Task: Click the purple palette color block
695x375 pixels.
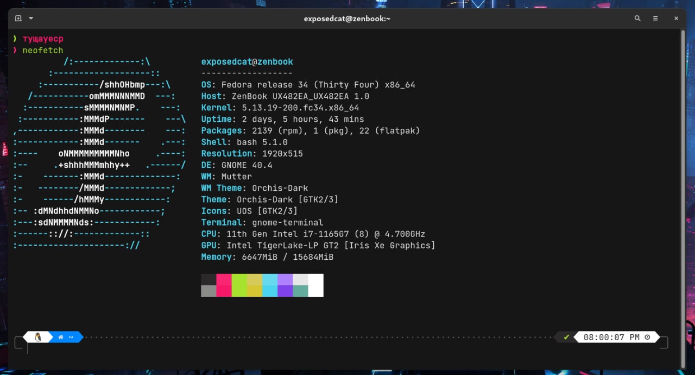Action: point(285,285)
